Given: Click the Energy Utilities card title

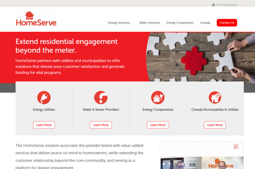Looking at the screenshot, I should point(44,109).
